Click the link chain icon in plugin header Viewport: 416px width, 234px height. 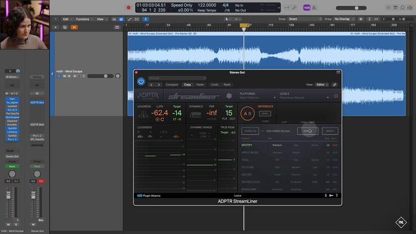[x=335, y=84]
